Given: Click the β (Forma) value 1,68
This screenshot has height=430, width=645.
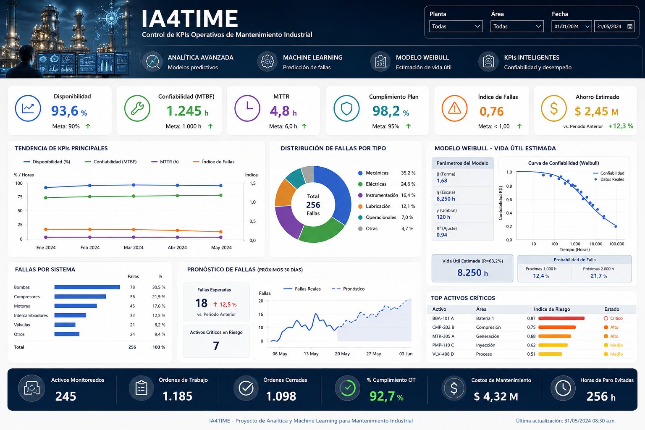Looking at the screenshot, I should (442, 181).
